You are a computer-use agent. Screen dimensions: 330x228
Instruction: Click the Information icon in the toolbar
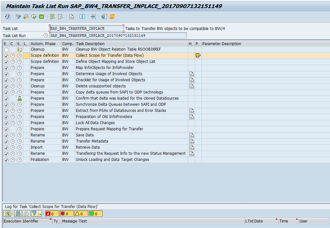[82, 17]
